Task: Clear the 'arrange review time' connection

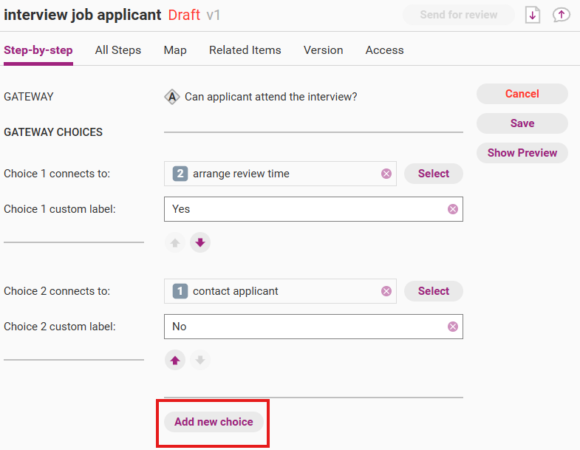Action: [x=386, y=174]
